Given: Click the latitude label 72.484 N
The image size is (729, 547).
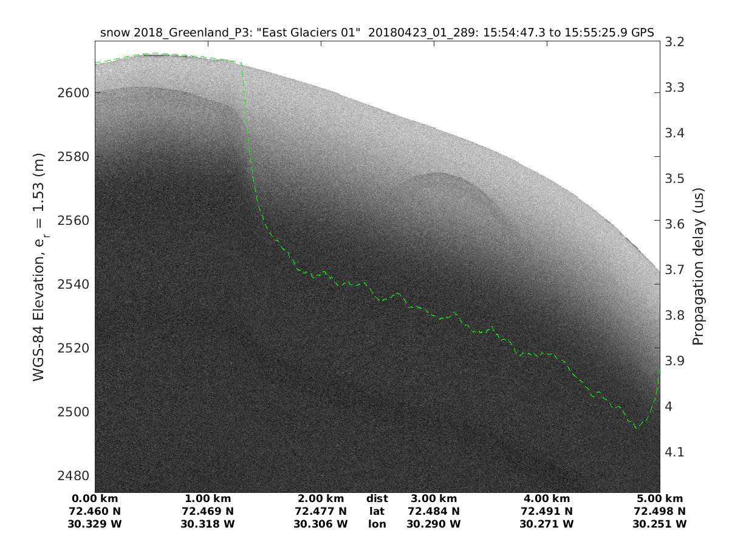Looking at the screenshot, I should pyautogui.click(x=434, y=511).
